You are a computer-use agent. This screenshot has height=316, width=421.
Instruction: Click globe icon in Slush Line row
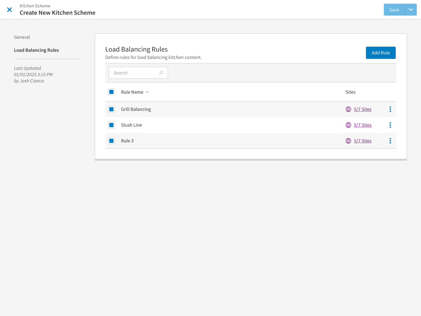click(x=348, y=125)
